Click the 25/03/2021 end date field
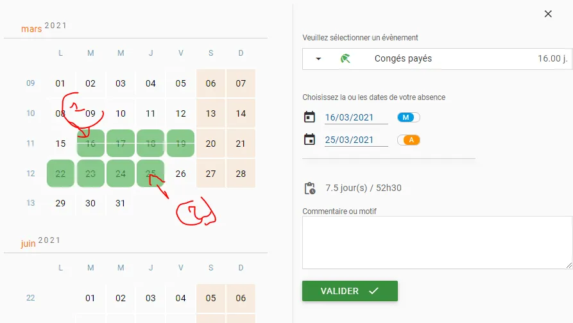The width and height of the screenshot is (573, 323). [356, 140]
